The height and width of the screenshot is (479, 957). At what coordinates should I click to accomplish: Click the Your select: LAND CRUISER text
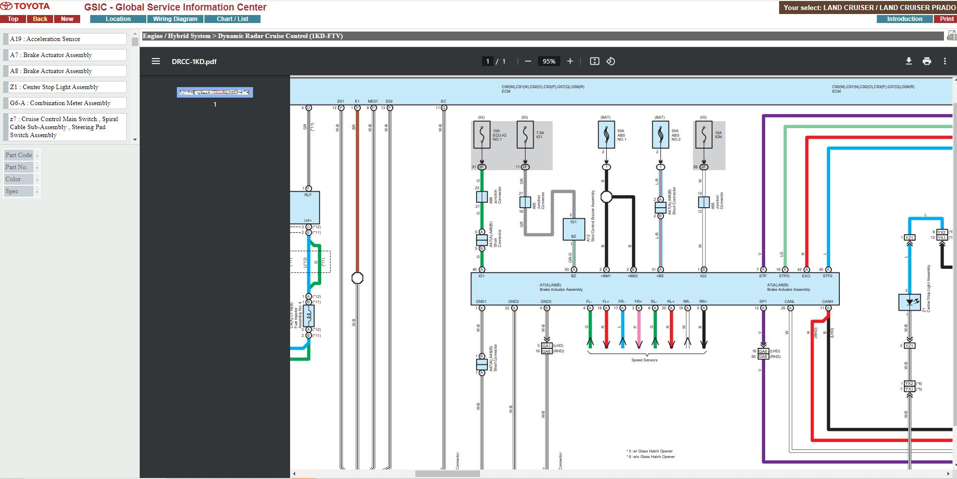tap(869, 8)
